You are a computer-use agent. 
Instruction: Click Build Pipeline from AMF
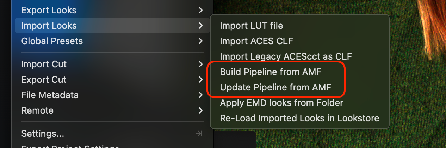pos(271,72)
